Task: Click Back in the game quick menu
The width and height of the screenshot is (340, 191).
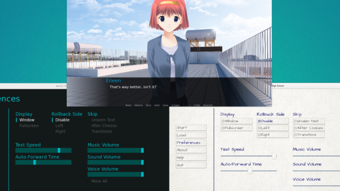Action: [128, 106]
